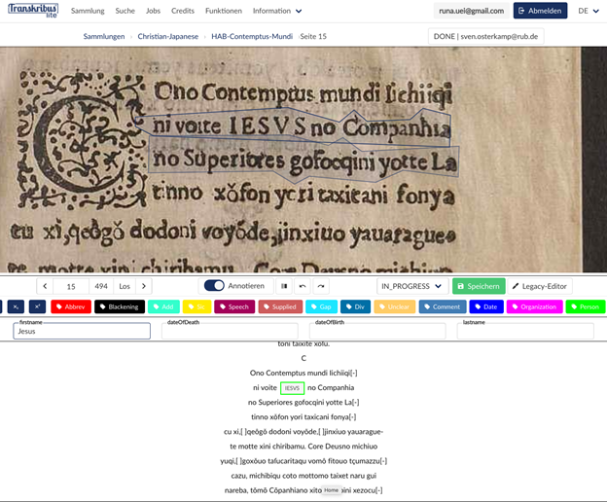Viewport: 607px width, 502px height.
Task: Focus the dateOfBirth input field
Action: (377, 332)
